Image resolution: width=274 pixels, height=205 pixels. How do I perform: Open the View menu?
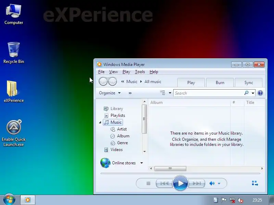click(113, 72)
